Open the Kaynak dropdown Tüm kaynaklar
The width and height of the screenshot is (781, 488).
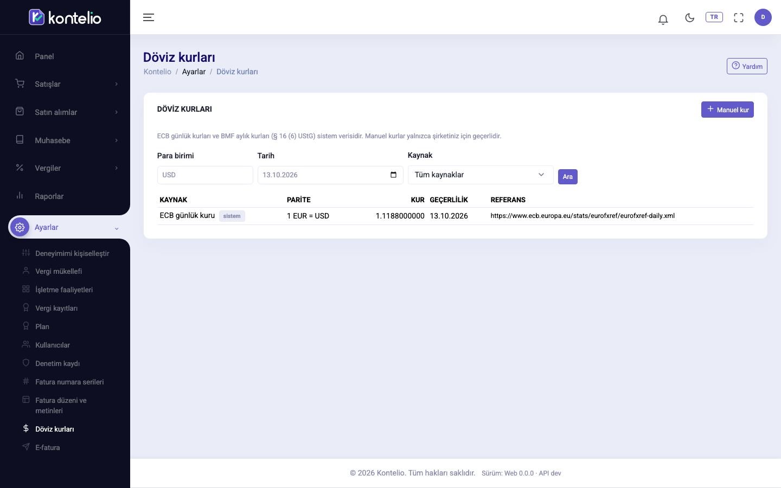[x=481, y=175]
